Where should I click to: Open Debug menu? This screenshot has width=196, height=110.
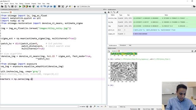point(21,4)
